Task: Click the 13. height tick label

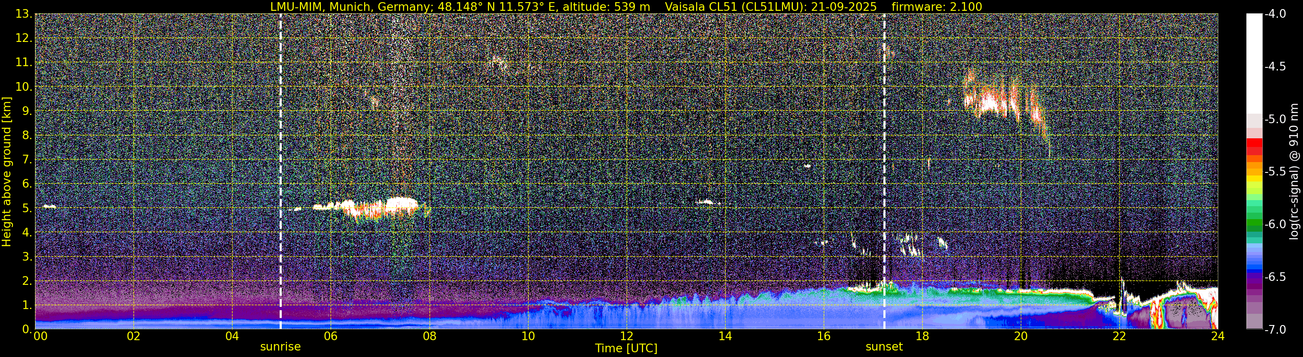Action: (24, 14)
